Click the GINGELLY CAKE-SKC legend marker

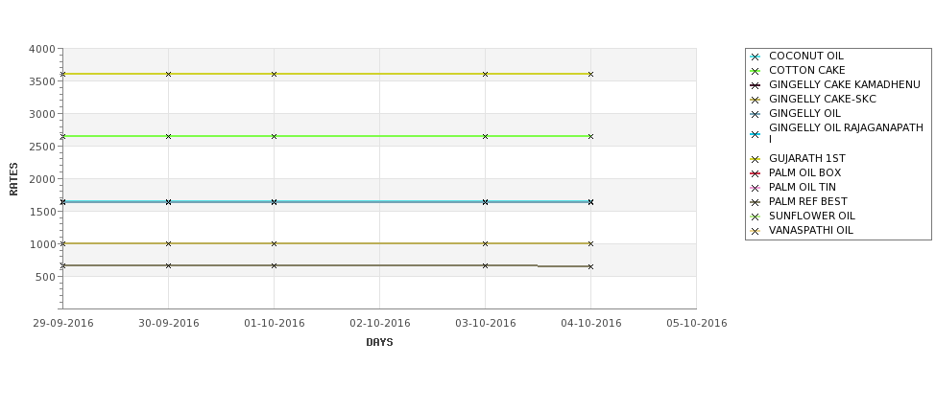(x=755, y=100)
